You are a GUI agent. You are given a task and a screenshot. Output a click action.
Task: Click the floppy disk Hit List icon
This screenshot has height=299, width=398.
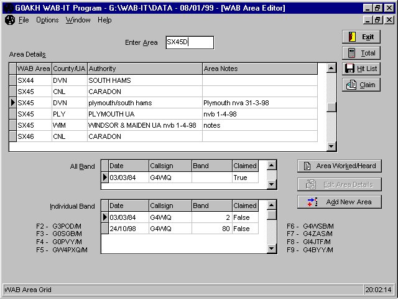pyautogui.click(x=349, y=69)
